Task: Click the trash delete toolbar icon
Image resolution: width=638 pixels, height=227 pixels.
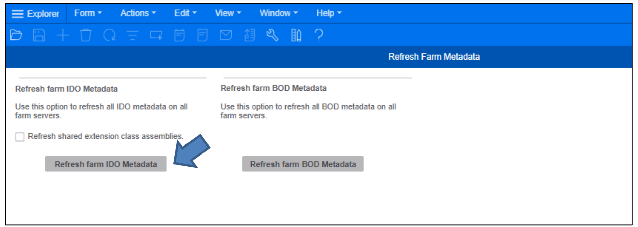Action: coord(86,35)
